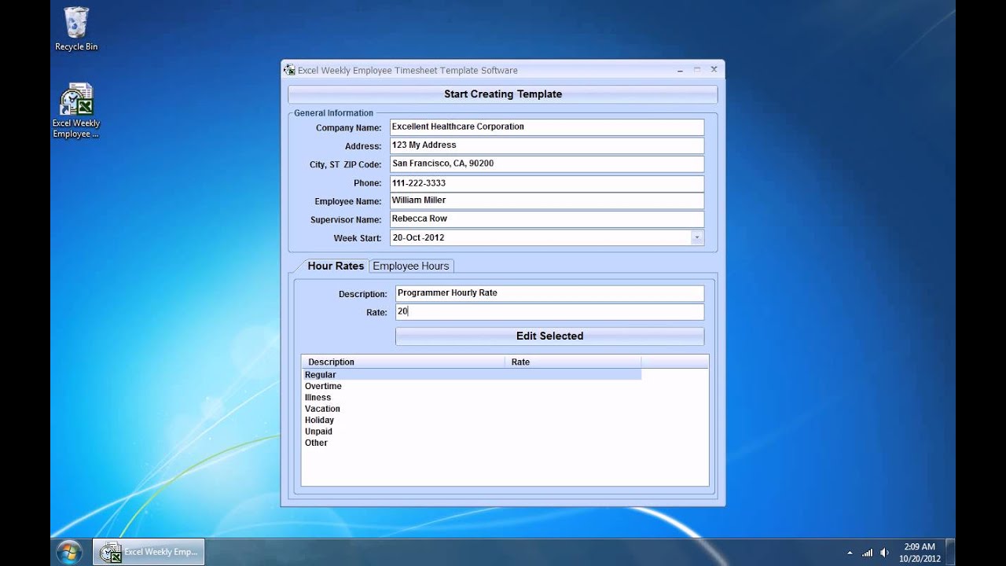Open the Recycle Bin desktop icon
This screenshot has width=1006, height=566.
click(x=76, y=29)
